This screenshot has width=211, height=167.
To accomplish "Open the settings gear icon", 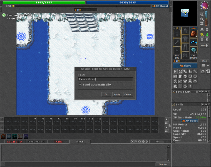I will (202, 72).
